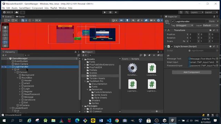Open the Scripts folder in Project tree
This screenshot has height=124, width=221.
93,76
